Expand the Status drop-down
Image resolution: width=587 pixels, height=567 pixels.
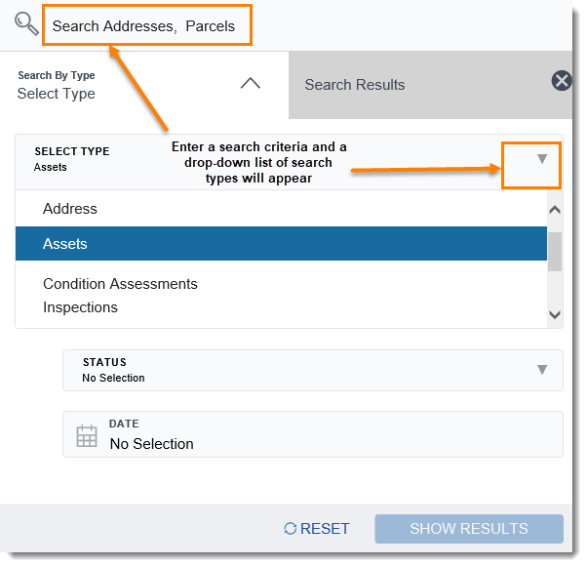[x=542, y=370]
